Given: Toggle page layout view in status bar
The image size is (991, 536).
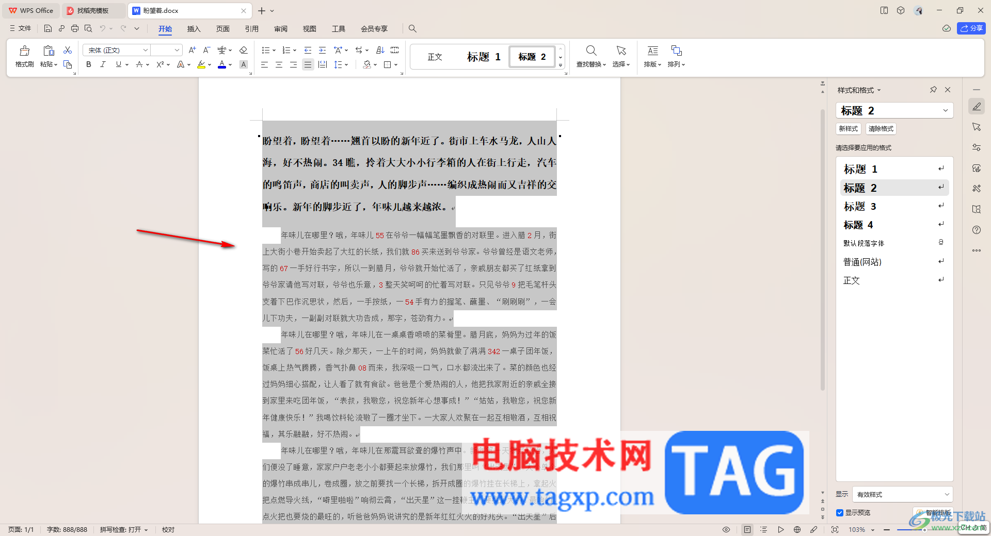Looking at the screenshot, I should (x=747, y=529).
